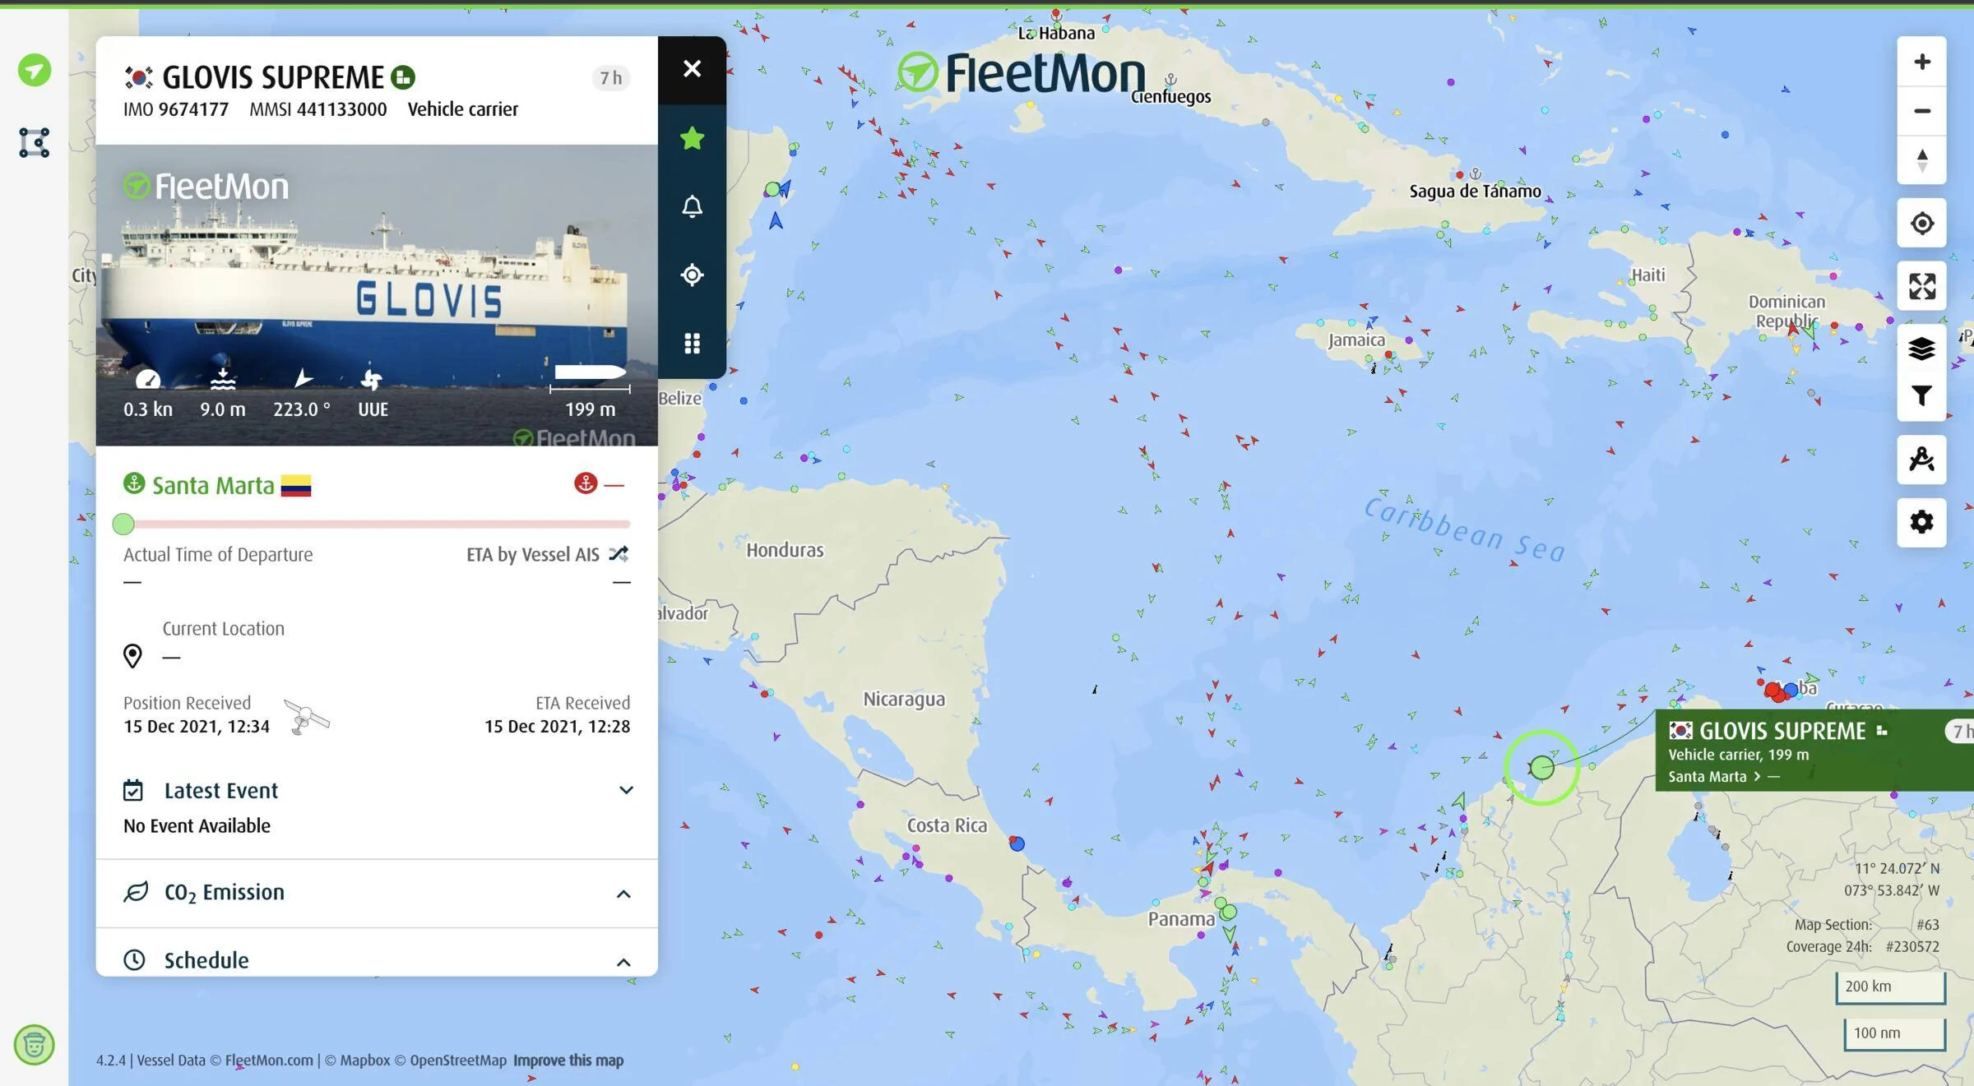Click the South Korea flag icon in panel header
This screenshot has height=1086, width=1974.
click(138, 77)
